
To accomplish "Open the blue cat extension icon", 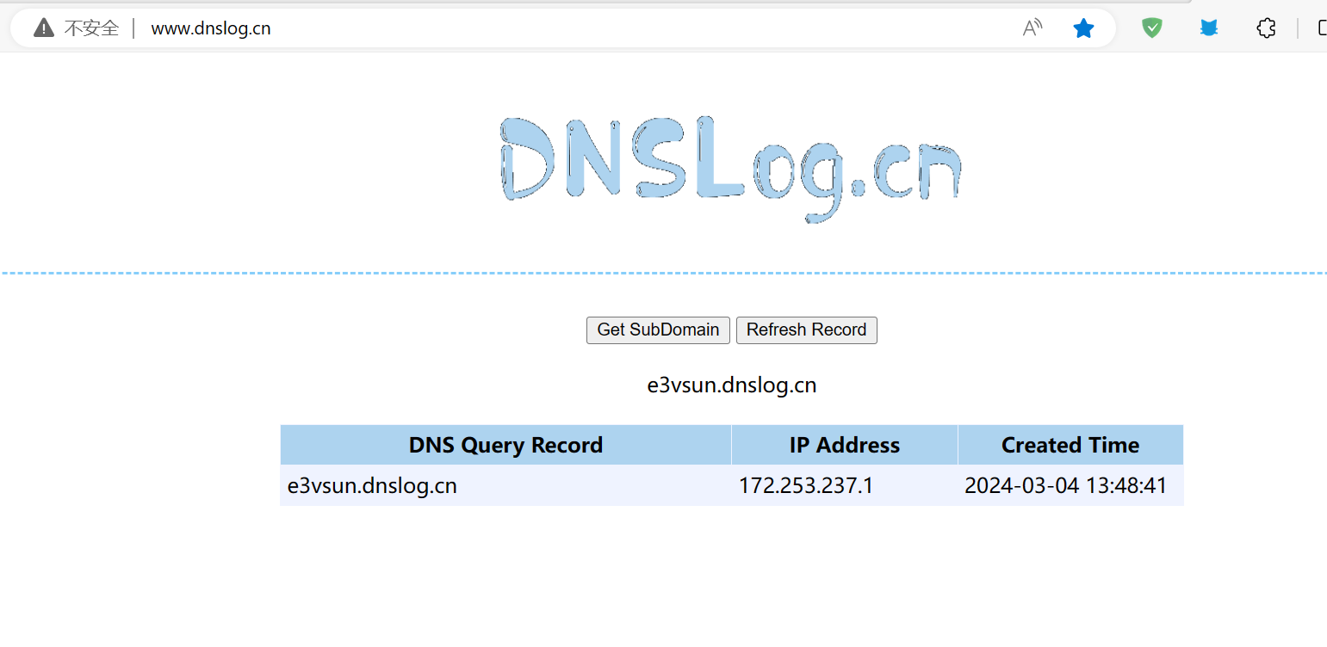I will 1209,28.
